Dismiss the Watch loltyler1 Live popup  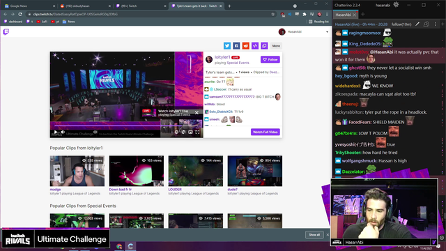[197, 113]
